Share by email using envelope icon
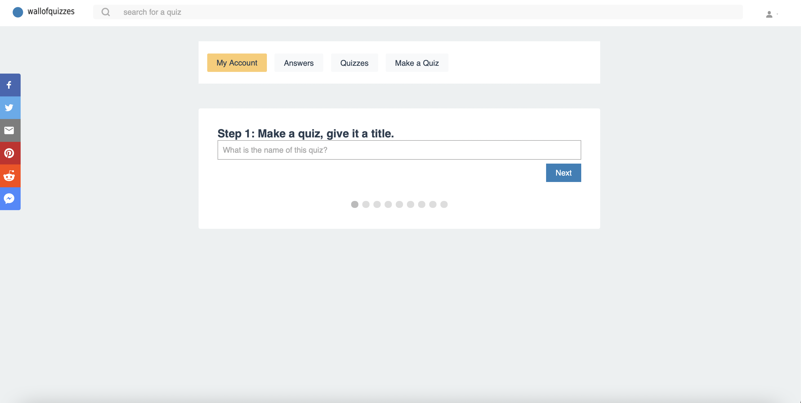801x403 pixels. (x=9, y=130)
